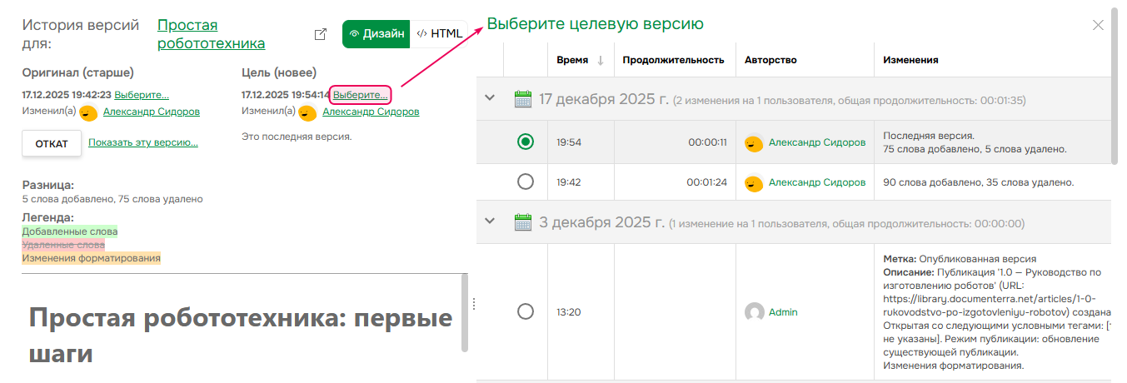Open the Простая робототехника topic link
Screen dimensions: 1127x383
[x=212, y=34]
